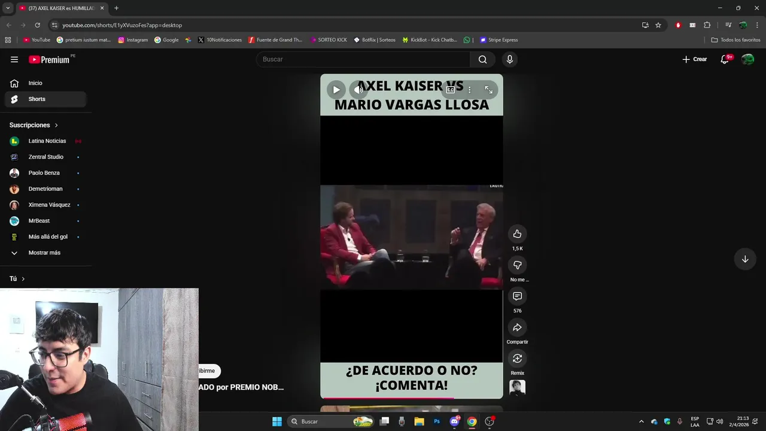The width and height of the screenshot is (766, 431).
Task: Open Chrome media controls
Action: point(728,25)
